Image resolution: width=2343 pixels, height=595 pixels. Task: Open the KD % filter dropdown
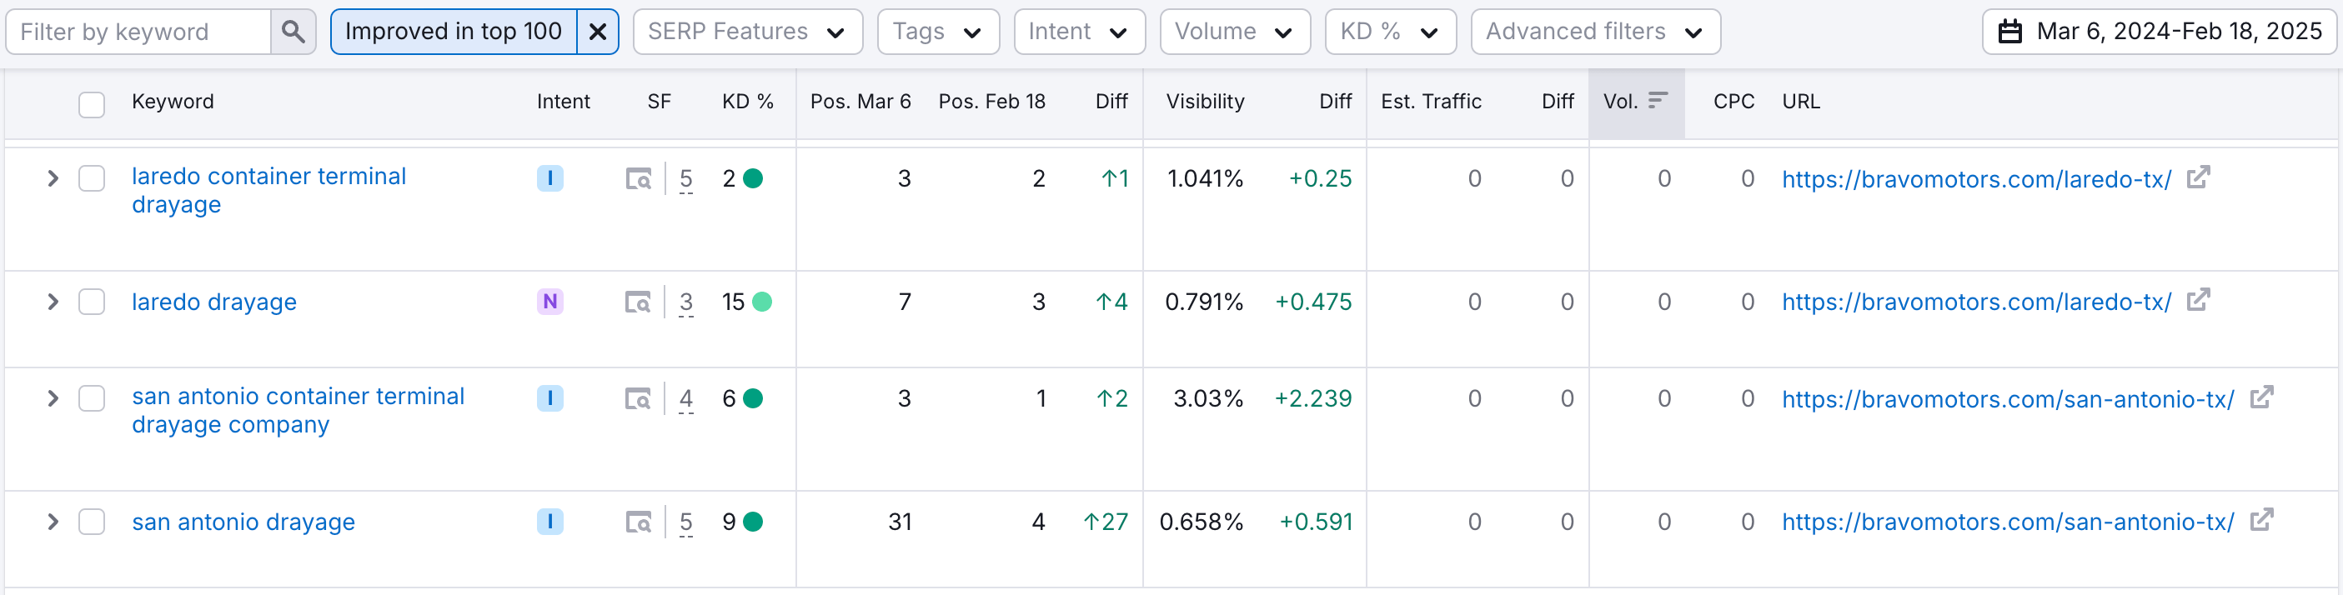[1389, 32]
